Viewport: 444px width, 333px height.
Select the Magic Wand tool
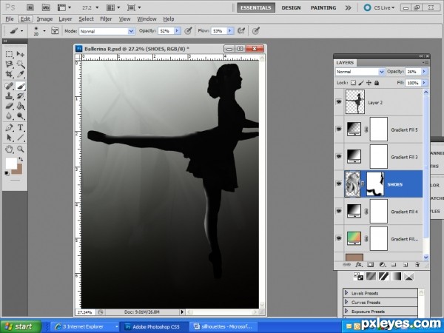[21, 64]
